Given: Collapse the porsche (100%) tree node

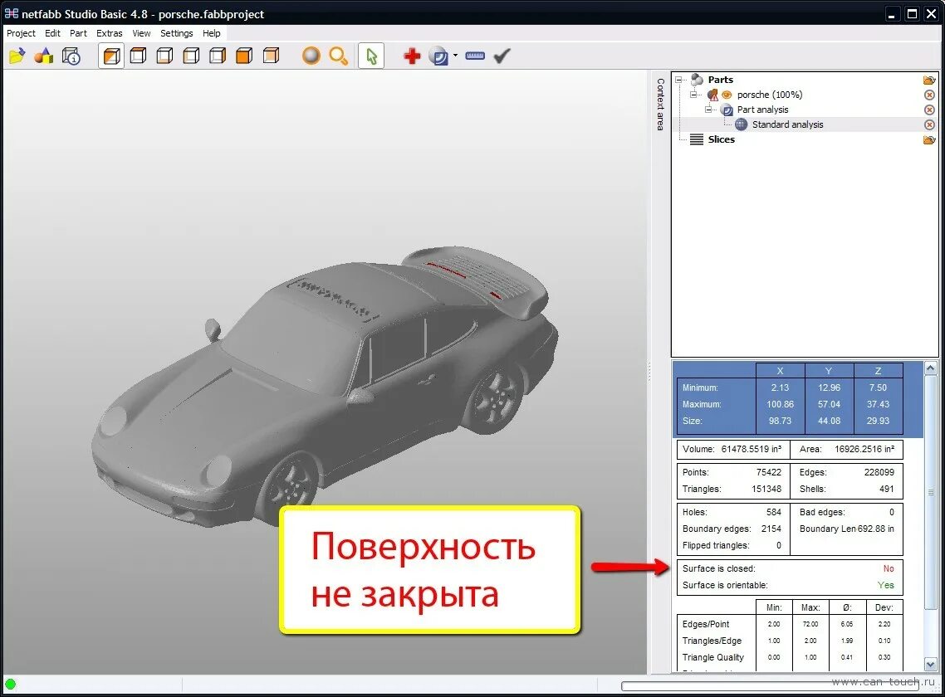Looking at the screenshot, I should pyautogui.click(x=693, y=95).
